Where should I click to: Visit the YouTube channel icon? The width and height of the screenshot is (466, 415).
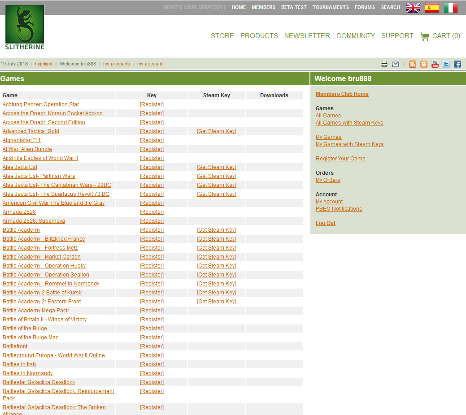pyautogui.click(x=435, y=64)
